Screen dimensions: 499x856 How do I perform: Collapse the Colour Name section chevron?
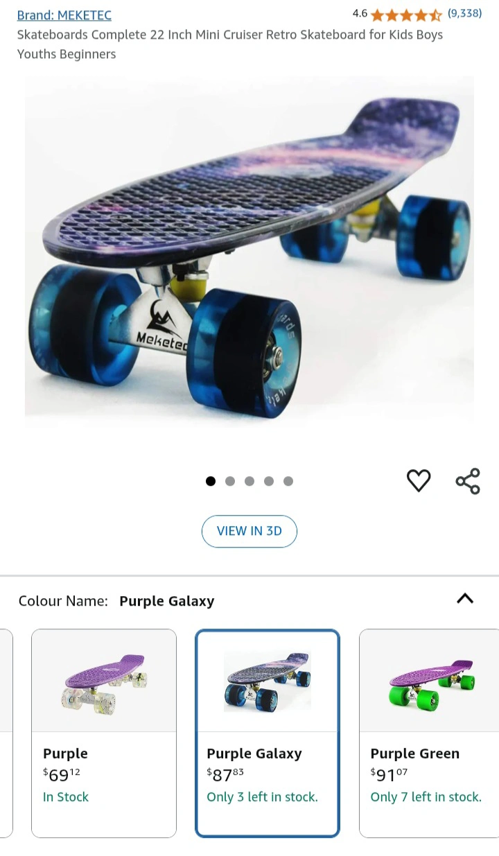pyautogui.click(x=465, y=599)
